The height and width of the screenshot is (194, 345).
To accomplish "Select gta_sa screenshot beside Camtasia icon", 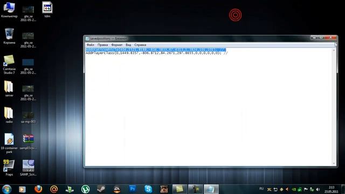I will click(28, 66).
